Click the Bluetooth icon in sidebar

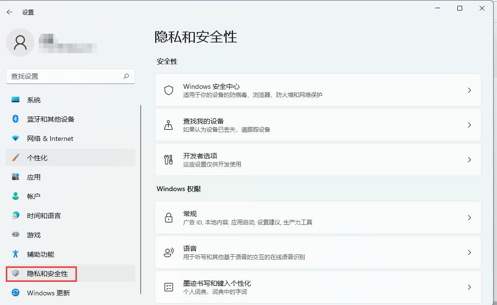tap(15, 119)
